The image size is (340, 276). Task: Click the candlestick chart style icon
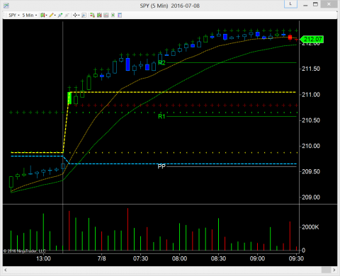point(42,16)
